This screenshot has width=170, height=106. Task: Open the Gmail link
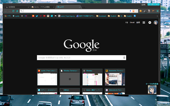coord(132,23)
